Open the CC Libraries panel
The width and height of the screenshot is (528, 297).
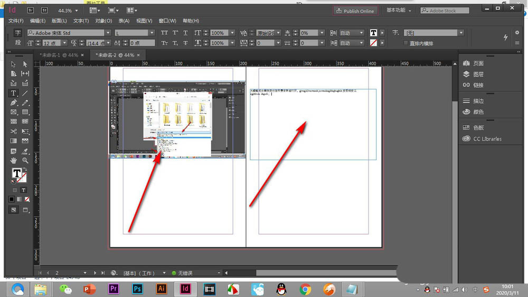pos(482,138)
